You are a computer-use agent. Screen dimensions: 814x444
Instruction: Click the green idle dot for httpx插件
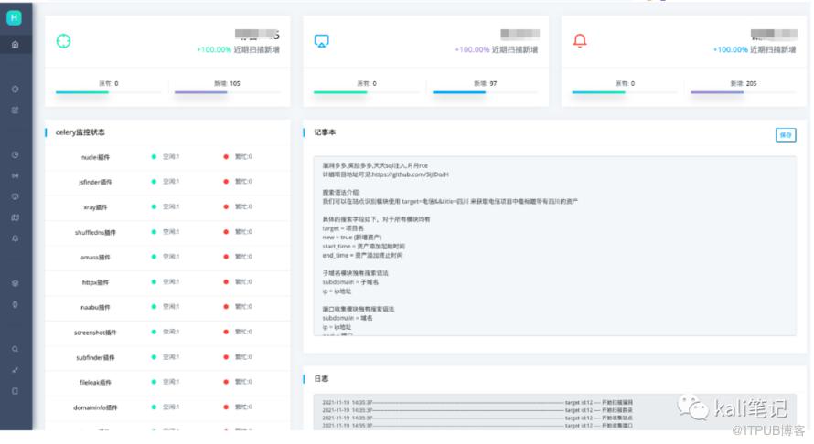[x=154, y=282]
